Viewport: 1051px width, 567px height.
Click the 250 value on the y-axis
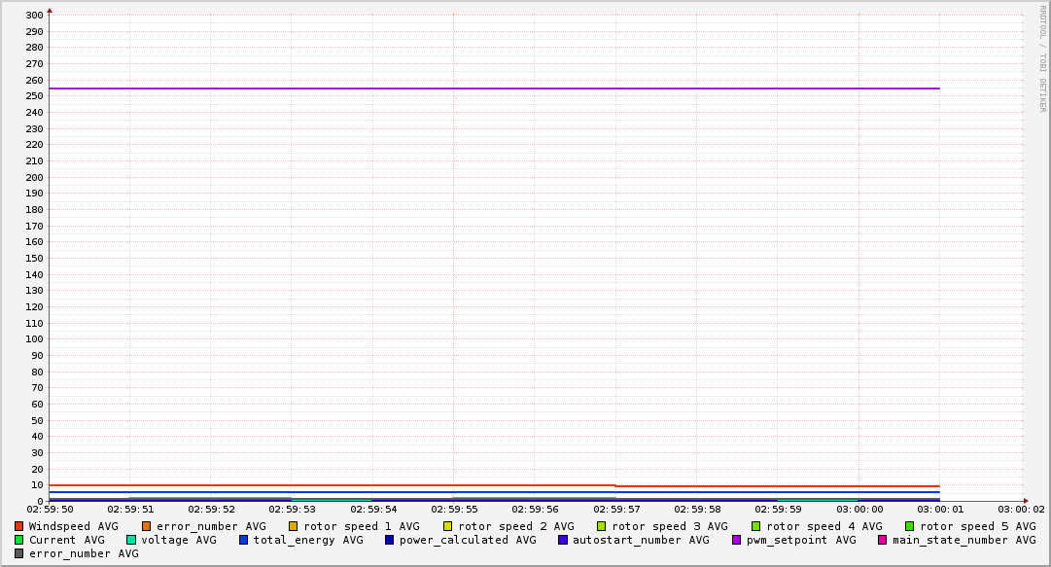click(x=34, y=96)
